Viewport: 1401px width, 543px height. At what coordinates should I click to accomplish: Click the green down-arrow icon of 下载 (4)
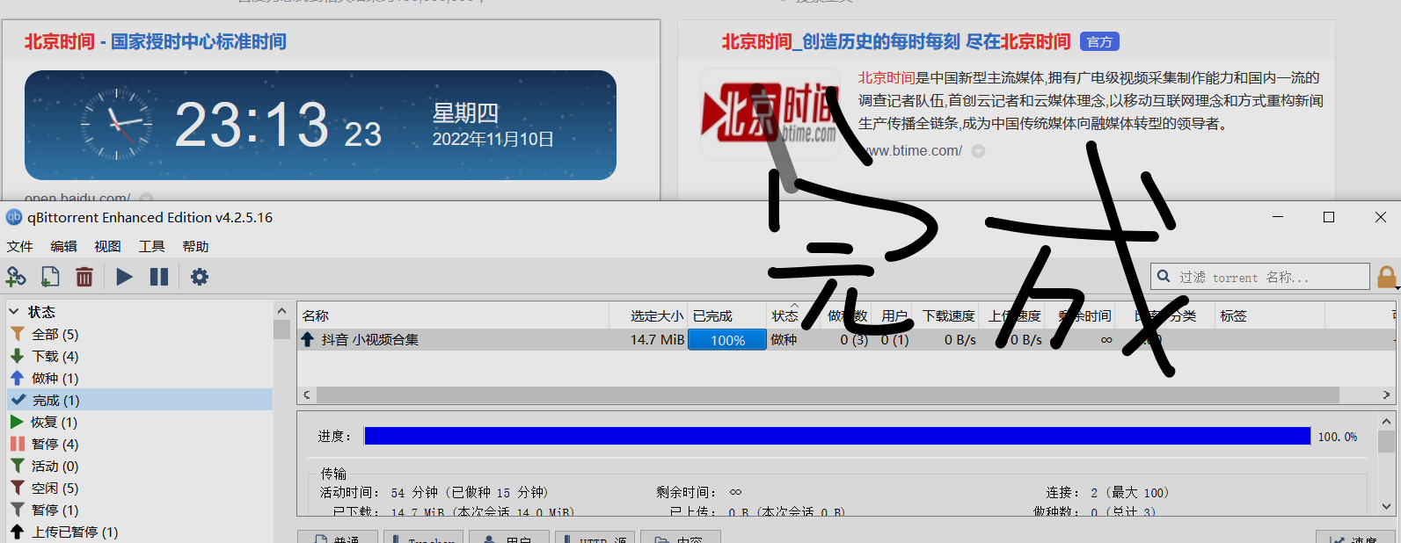click(x=18, y=356)
